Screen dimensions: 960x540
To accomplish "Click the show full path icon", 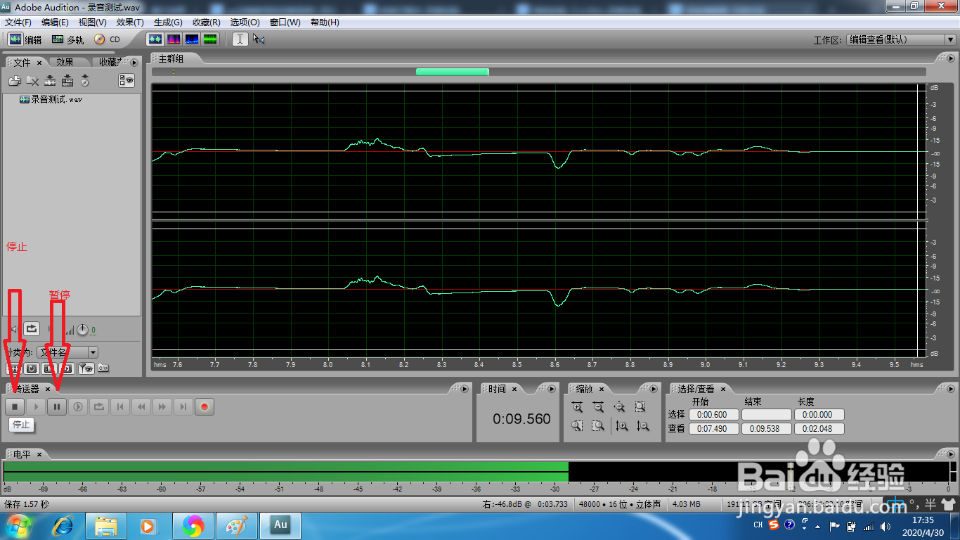I will [103, 368].
